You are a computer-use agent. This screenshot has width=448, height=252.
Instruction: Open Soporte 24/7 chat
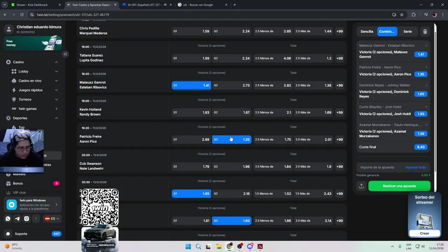pyautogui.click(x=33, y=234)
